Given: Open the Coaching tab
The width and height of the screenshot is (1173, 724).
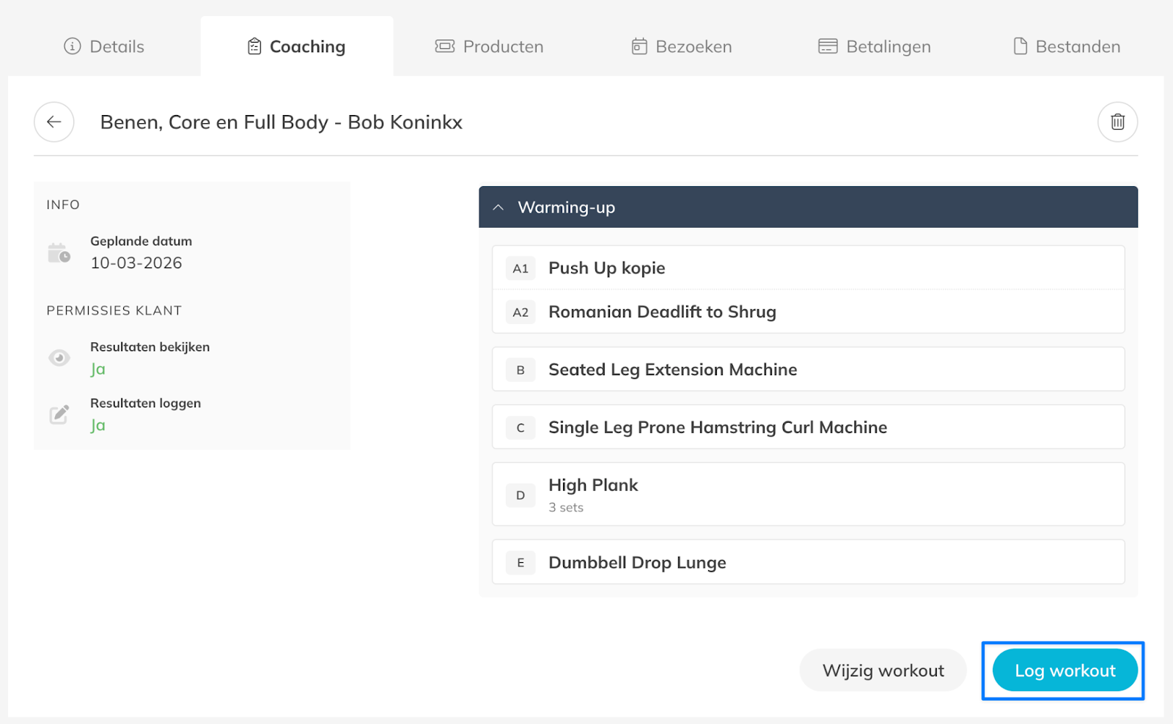Looking at the screenshot, I should pos(297,47).
